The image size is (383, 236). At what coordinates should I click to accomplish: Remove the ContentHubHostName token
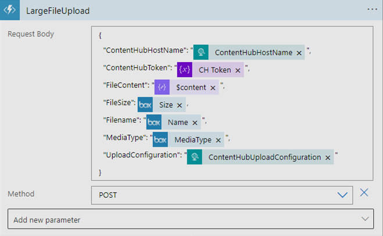299,53
